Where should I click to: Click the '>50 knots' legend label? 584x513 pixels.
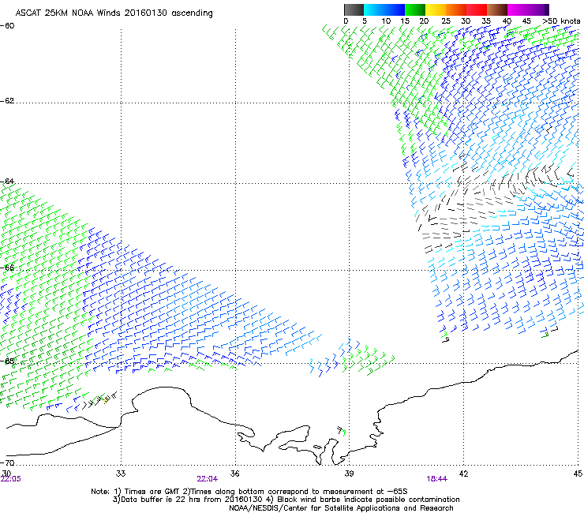[561, 21]
